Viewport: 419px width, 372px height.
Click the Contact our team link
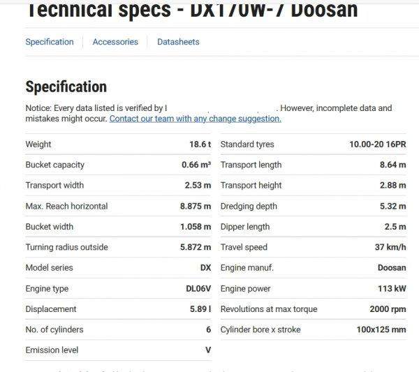coord(195,119)
